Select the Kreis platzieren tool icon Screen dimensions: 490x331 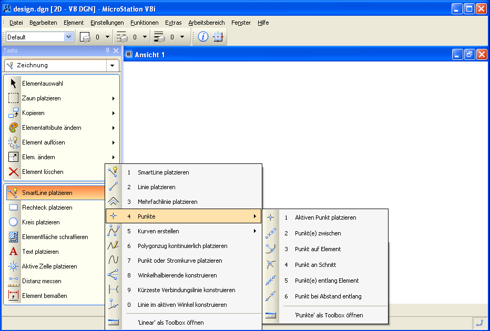14,222
